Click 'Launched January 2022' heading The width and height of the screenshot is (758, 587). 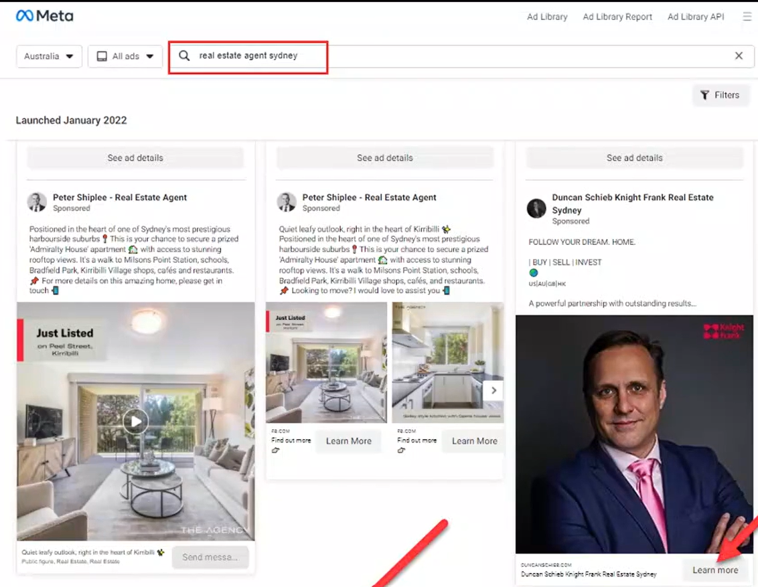[71, 120]
